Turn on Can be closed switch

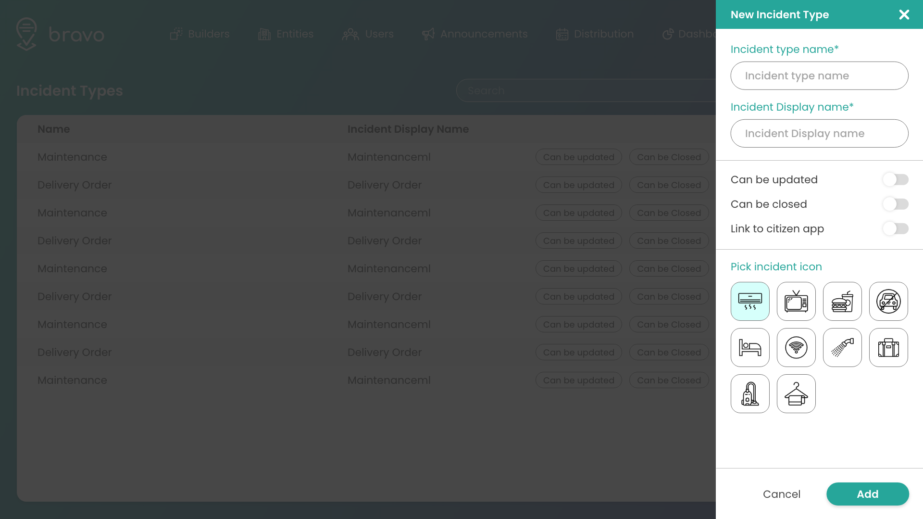pyautogui.click(x=895, y=204)
